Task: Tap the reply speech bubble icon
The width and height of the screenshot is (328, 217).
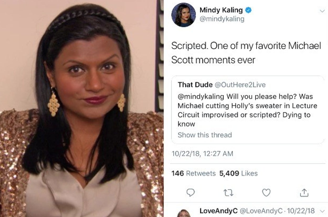Action: pyautogui.click(x=191, y=193)
